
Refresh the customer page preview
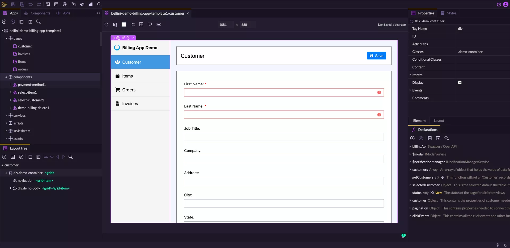click(x=107, y=24)
